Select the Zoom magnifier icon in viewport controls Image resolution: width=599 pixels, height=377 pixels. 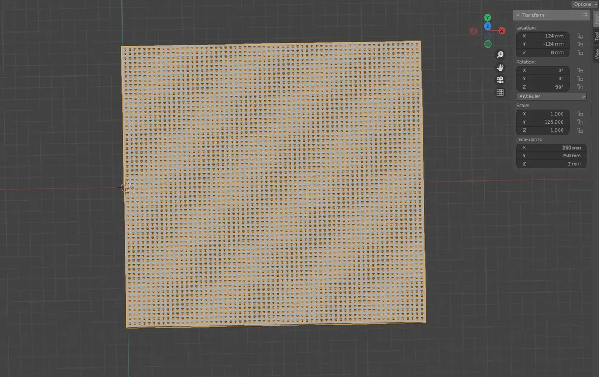499,54
